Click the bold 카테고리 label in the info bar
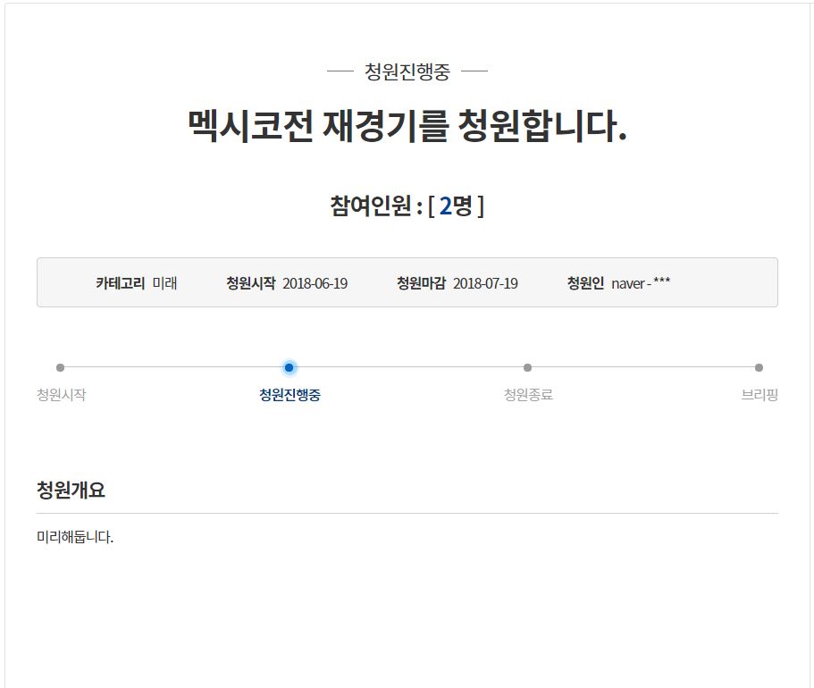 click(120, 283)
